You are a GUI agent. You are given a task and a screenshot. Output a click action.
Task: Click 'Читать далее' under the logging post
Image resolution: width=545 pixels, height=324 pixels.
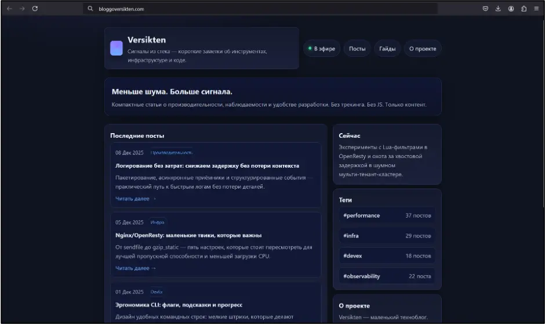[136, 199]
